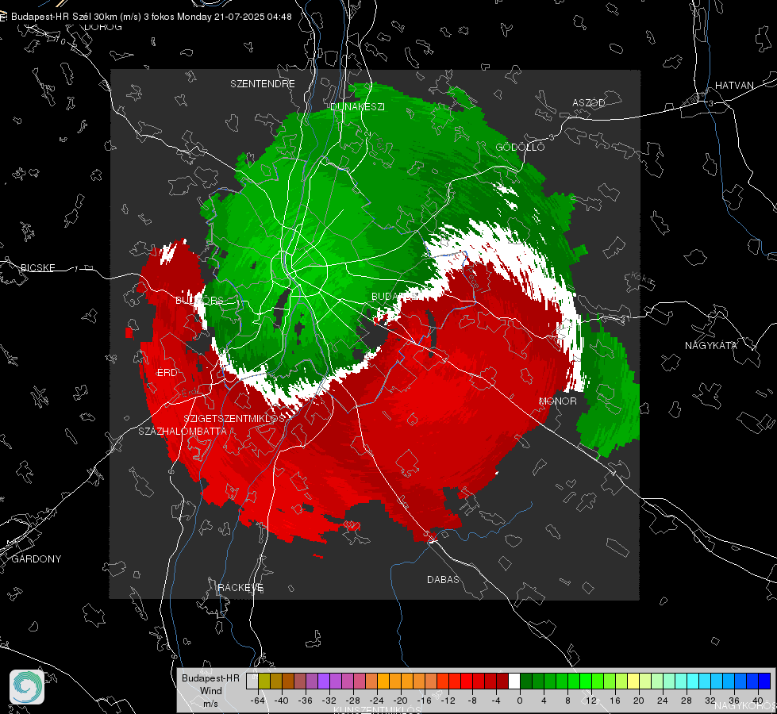Click the white zero-velocity swatch in legend

514,681
